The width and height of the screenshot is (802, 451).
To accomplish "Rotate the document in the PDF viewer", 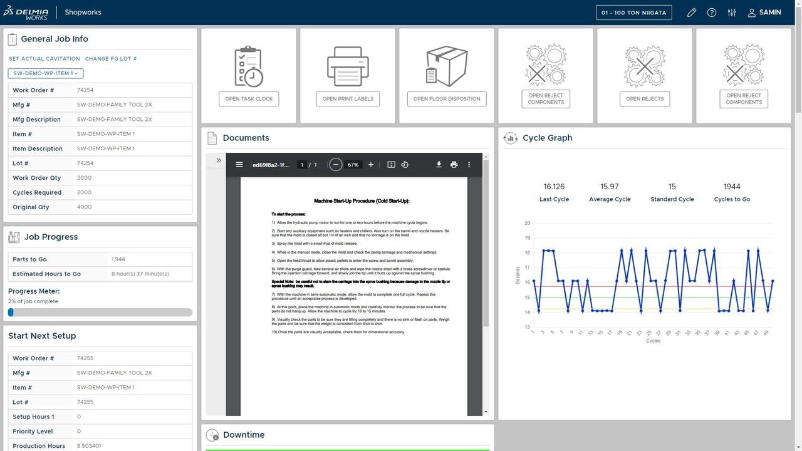I will [405, 164].
